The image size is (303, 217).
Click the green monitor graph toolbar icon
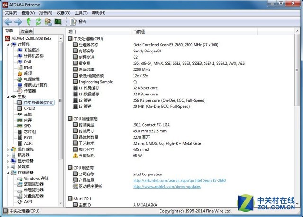coord(58,22)
